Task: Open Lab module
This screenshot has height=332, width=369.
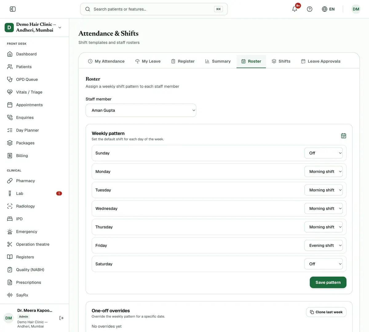Action: (34, 193)
